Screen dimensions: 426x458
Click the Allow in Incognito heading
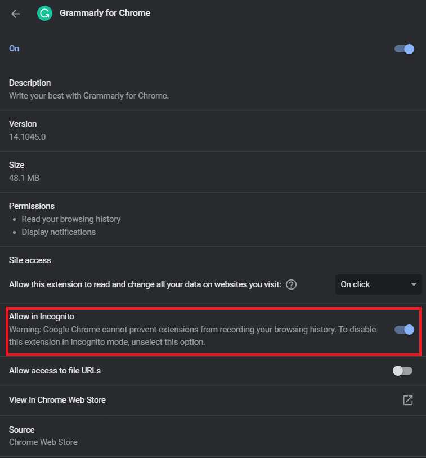pos(42,317)
